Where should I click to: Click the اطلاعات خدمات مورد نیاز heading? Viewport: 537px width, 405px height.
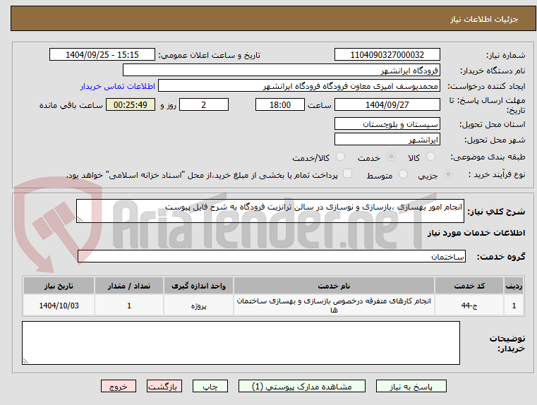tap(476, 233)
